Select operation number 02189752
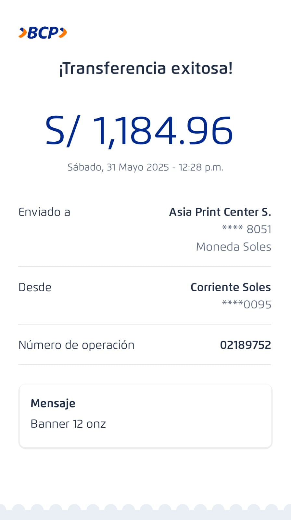This screenshot has height=520, width=291. pos(245,345)
